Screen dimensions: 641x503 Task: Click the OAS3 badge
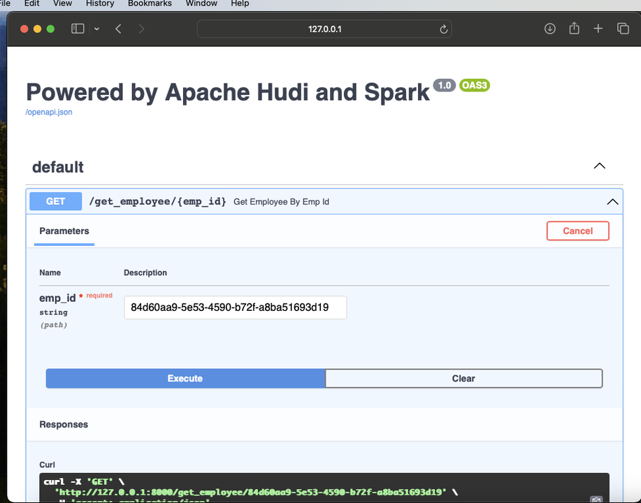(x=475, y=85)
